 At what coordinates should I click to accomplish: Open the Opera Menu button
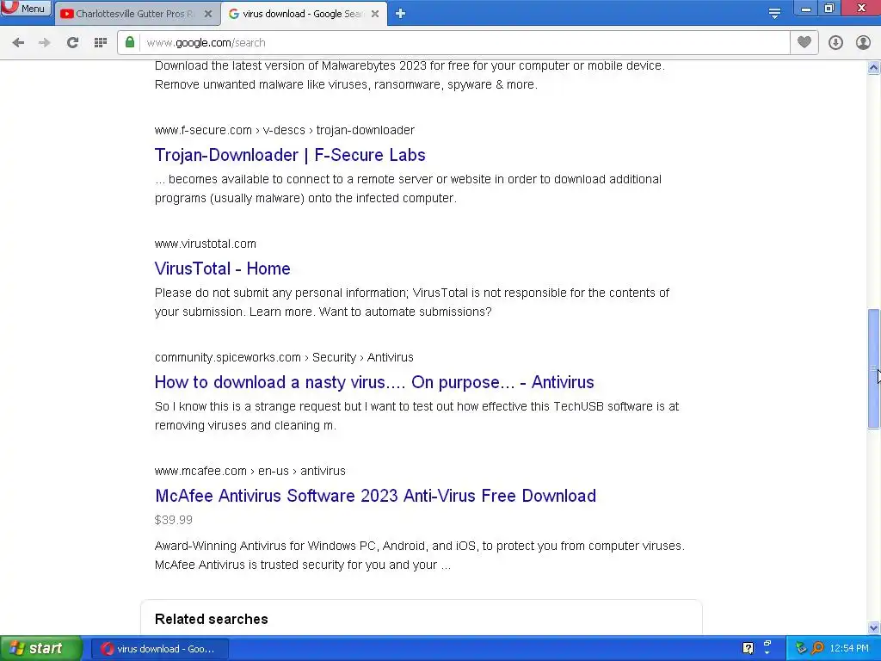(x=26, y=8)
